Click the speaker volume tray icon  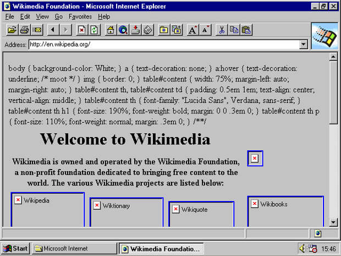point(302,248)
